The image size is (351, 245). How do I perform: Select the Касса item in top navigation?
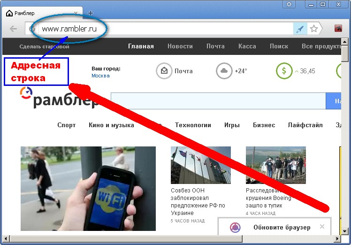coord(247,46)
